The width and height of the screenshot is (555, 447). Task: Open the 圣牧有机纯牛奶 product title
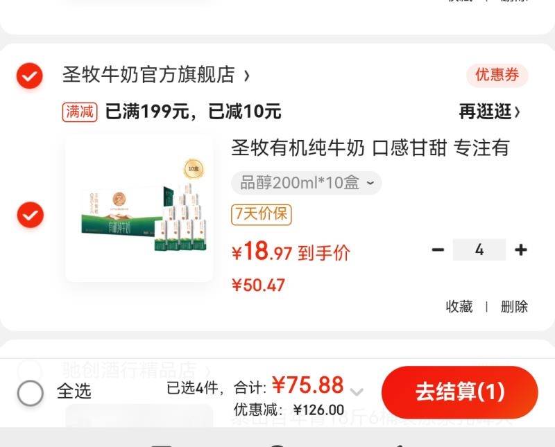[x=370, y=148]
